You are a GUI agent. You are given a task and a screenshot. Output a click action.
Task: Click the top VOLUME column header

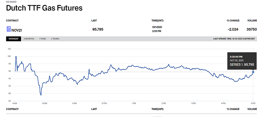pyautogui.click(x=252, y=21)
